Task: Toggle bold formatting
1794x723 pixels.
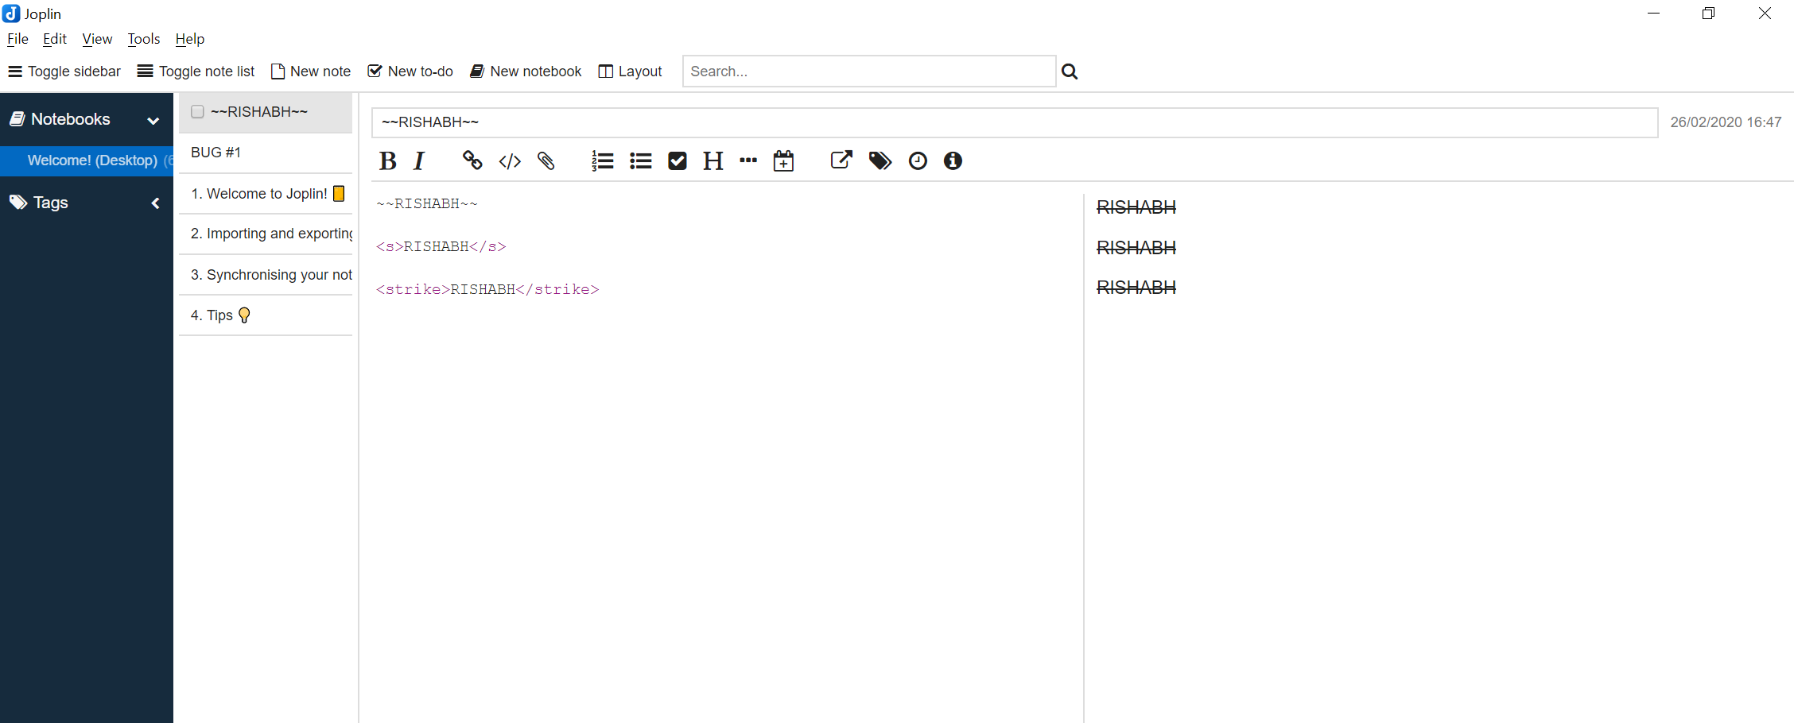Action: [x=387, y=160]
